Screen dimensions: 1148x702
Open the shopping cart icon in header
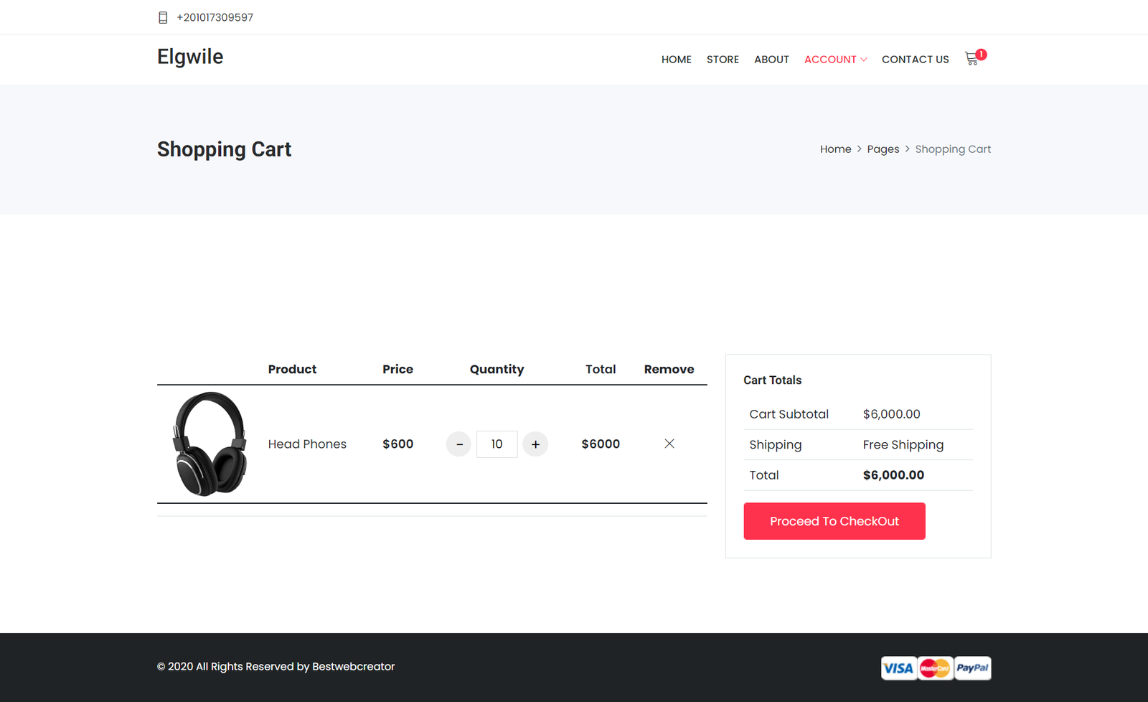tap(972, 59)
